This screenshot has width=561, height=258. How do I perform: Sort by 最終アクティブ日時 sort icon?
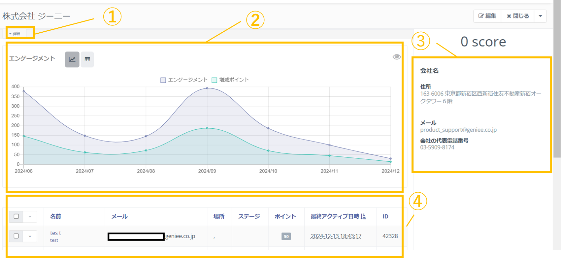(x=363, y=216)
